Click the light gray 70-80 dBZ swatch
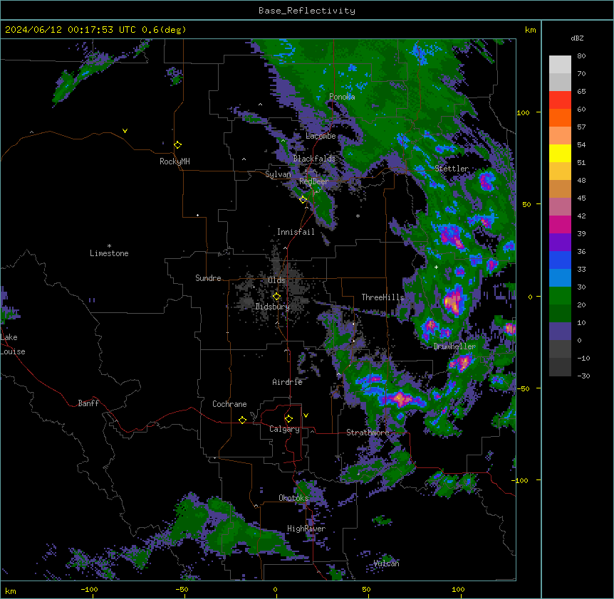The image size is (614, 599). [560, 65]
